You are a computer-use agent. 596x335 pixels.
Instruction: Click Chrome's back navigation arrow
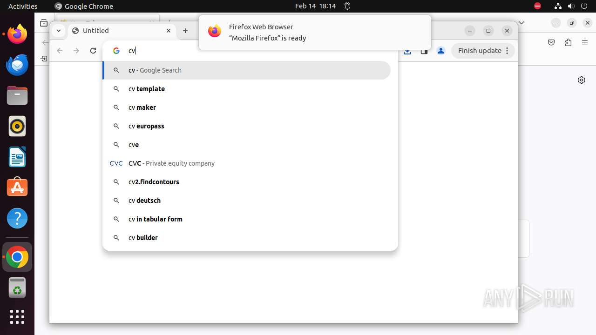[x=60, y=51]
